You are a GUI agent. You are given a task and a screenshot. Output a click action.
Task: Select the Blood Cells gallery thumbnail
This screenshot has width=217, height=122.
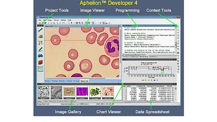point(108,92)
